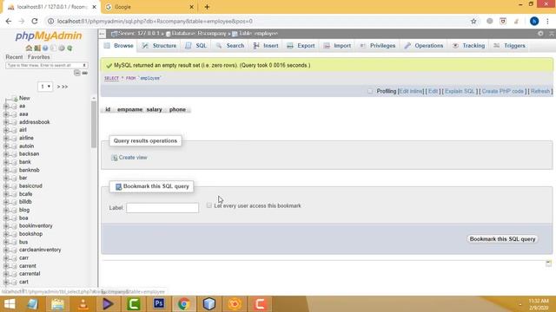Click the New database icon in tree
The width and height of the screenshot is (556, 312).
point(14,98)
